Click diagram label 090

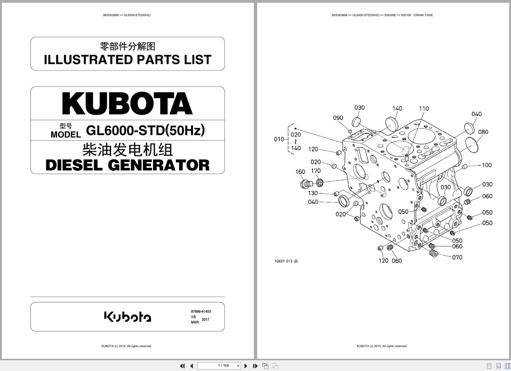[338, 118]
